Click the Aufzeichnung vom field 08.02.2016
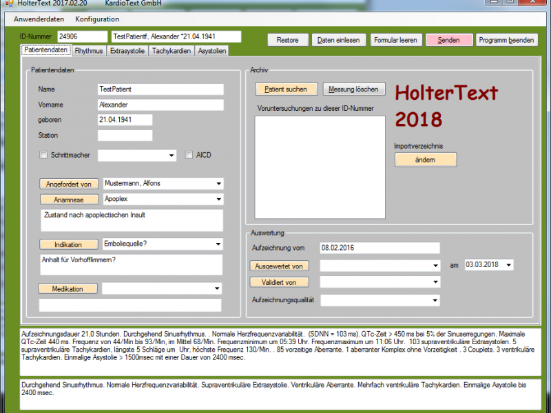Image resolution: width=551 pixels, height=413 pixels. click(380, 248)
